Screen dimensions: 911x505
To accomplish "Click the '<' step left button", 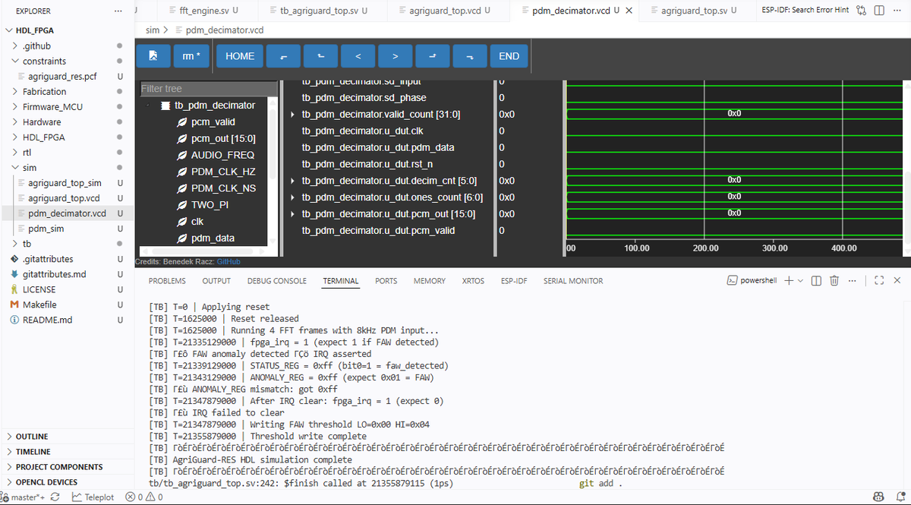I will click(358, 56).
